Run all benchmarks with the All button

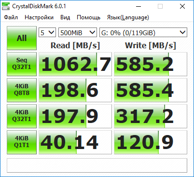(22, 38)
